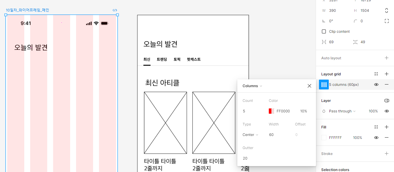Open Center alignment type dropdown
394x172 pixels.
coord(250,135)
